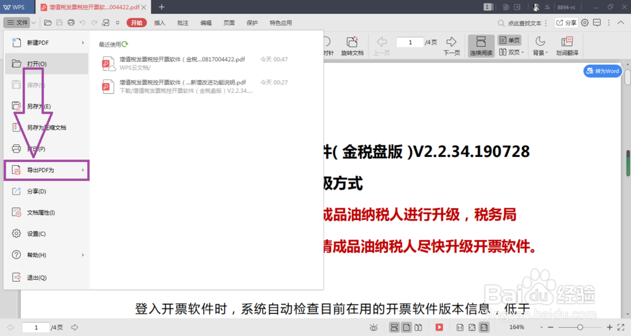Select 单页 single page layout
631x336 pixels.
(509, 40)
